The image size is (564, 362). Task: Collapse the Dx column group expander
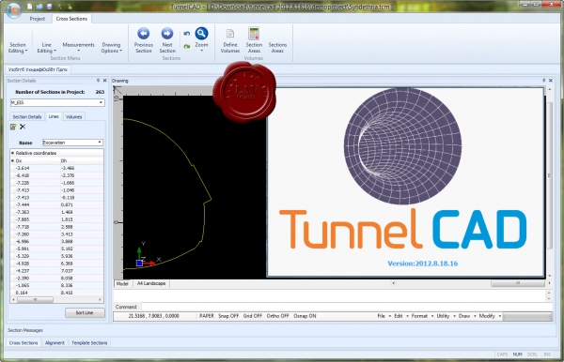coord(12,160)
